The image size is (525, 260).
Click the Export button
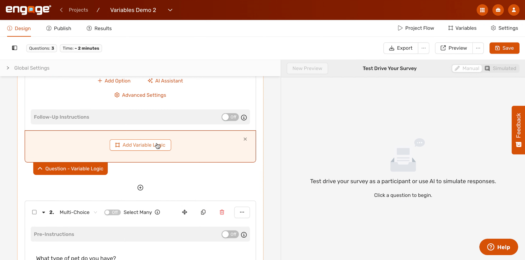[x=401, y=48]
